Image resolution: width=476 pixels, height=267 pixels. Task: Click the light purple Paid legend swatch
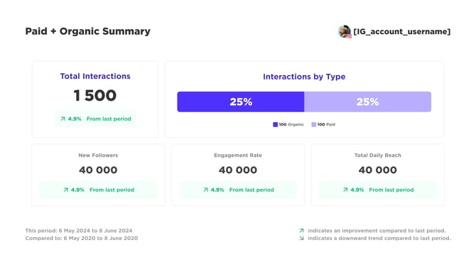tap(314, 124)
